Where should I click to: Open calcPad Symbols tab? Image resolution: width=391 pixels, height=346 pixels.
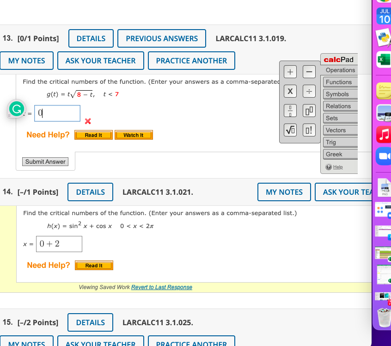coord(340,94)
